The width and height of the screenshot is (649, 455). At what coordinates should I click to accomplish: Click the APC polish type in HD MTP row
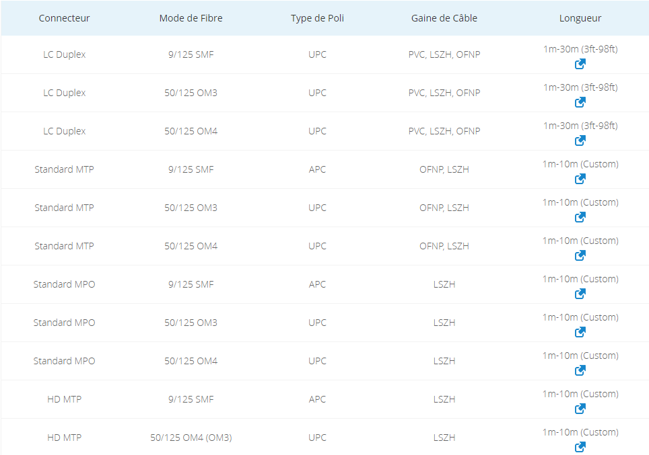317,399
